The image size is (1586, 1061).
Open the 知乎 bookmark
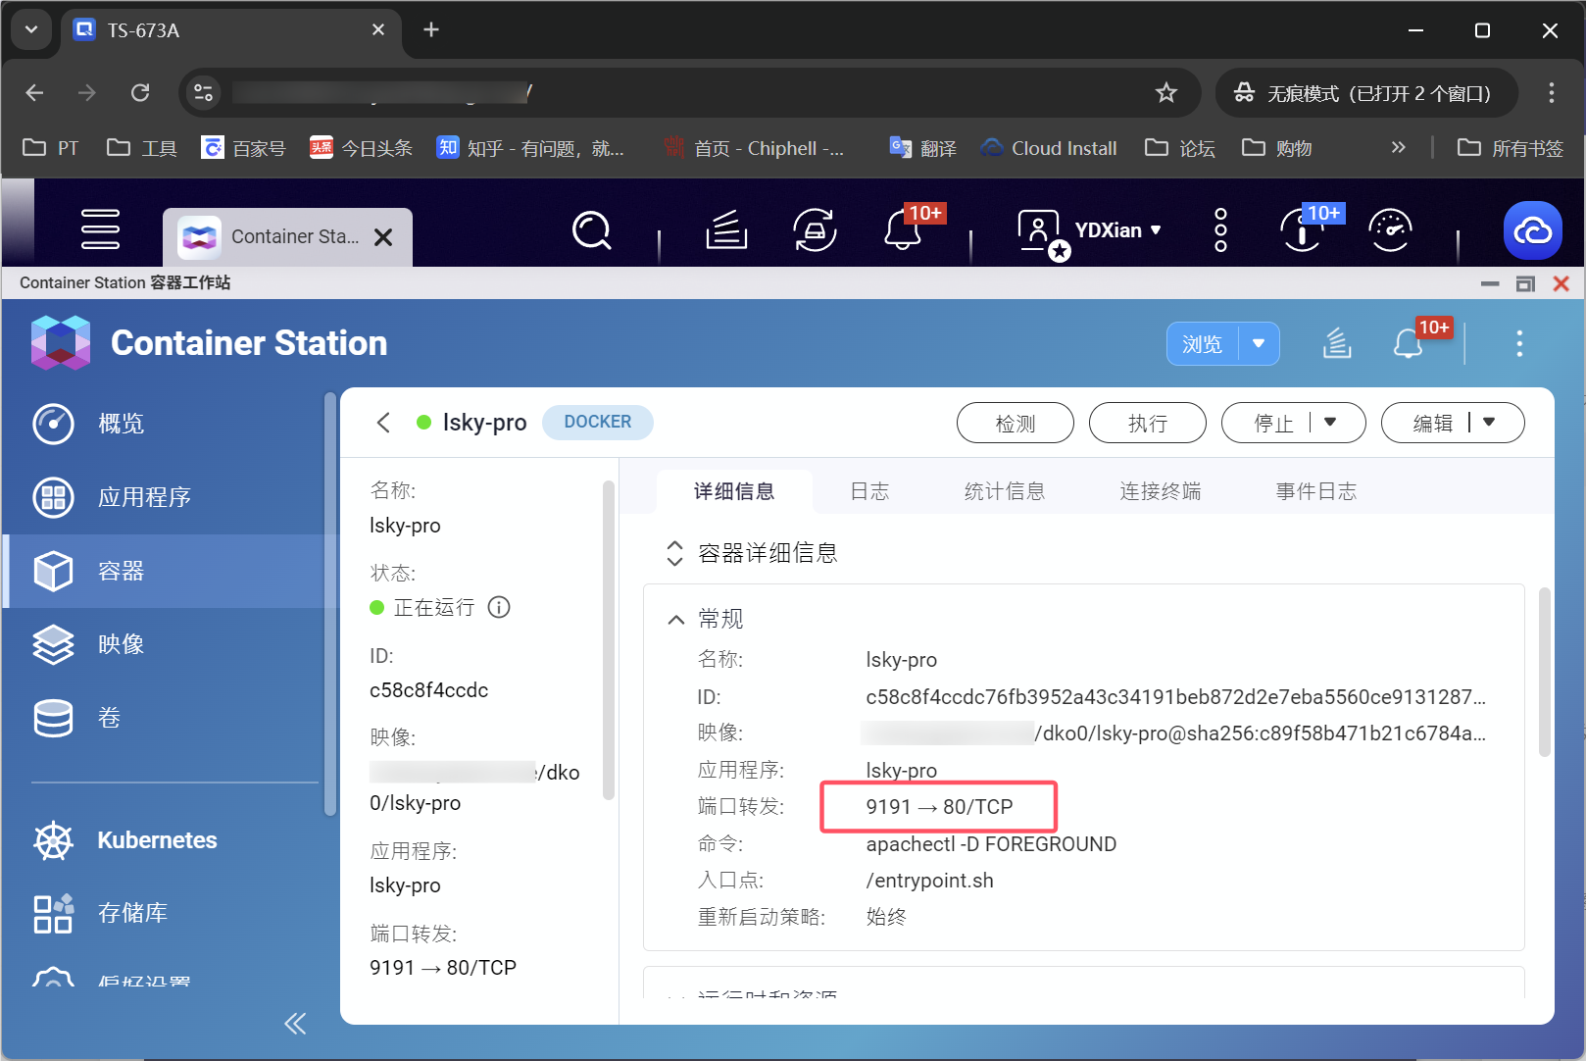click(x=530, y=147)
